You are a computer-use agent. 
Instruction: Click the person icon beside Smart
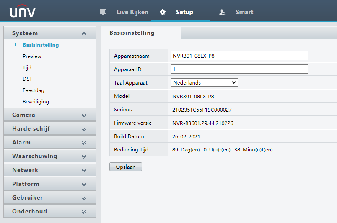click(222, 12)
